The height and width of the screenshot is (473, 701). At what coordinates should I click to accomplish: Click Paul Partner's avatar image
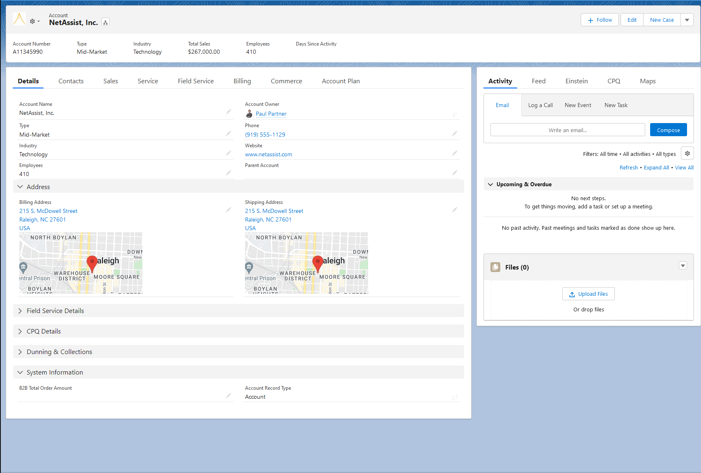tap(249, 114)
